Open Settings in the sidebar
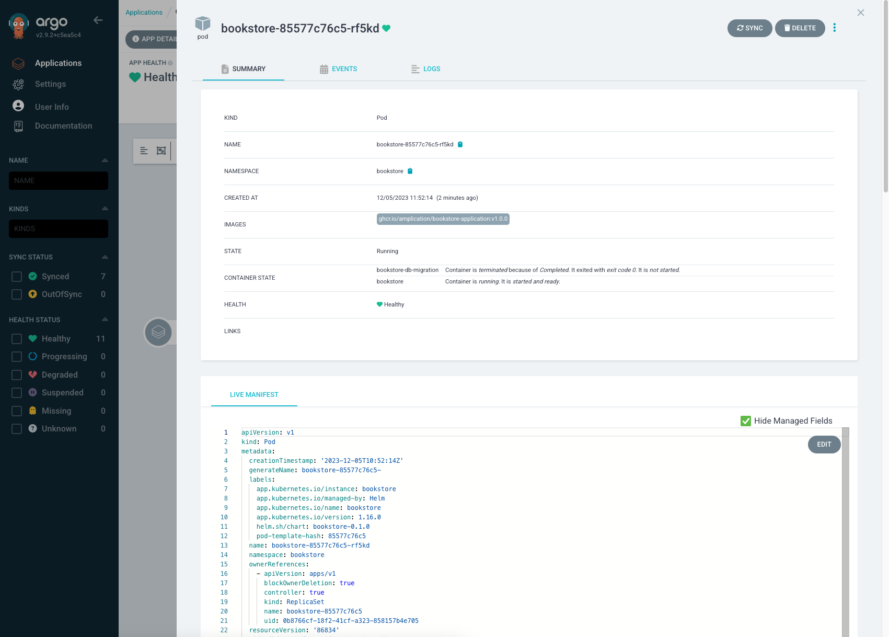 [50, 84]
